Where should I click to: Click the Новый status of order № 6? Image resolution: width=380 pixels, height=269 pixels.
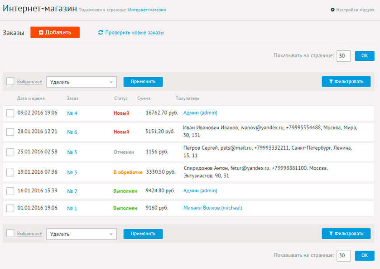121,132
